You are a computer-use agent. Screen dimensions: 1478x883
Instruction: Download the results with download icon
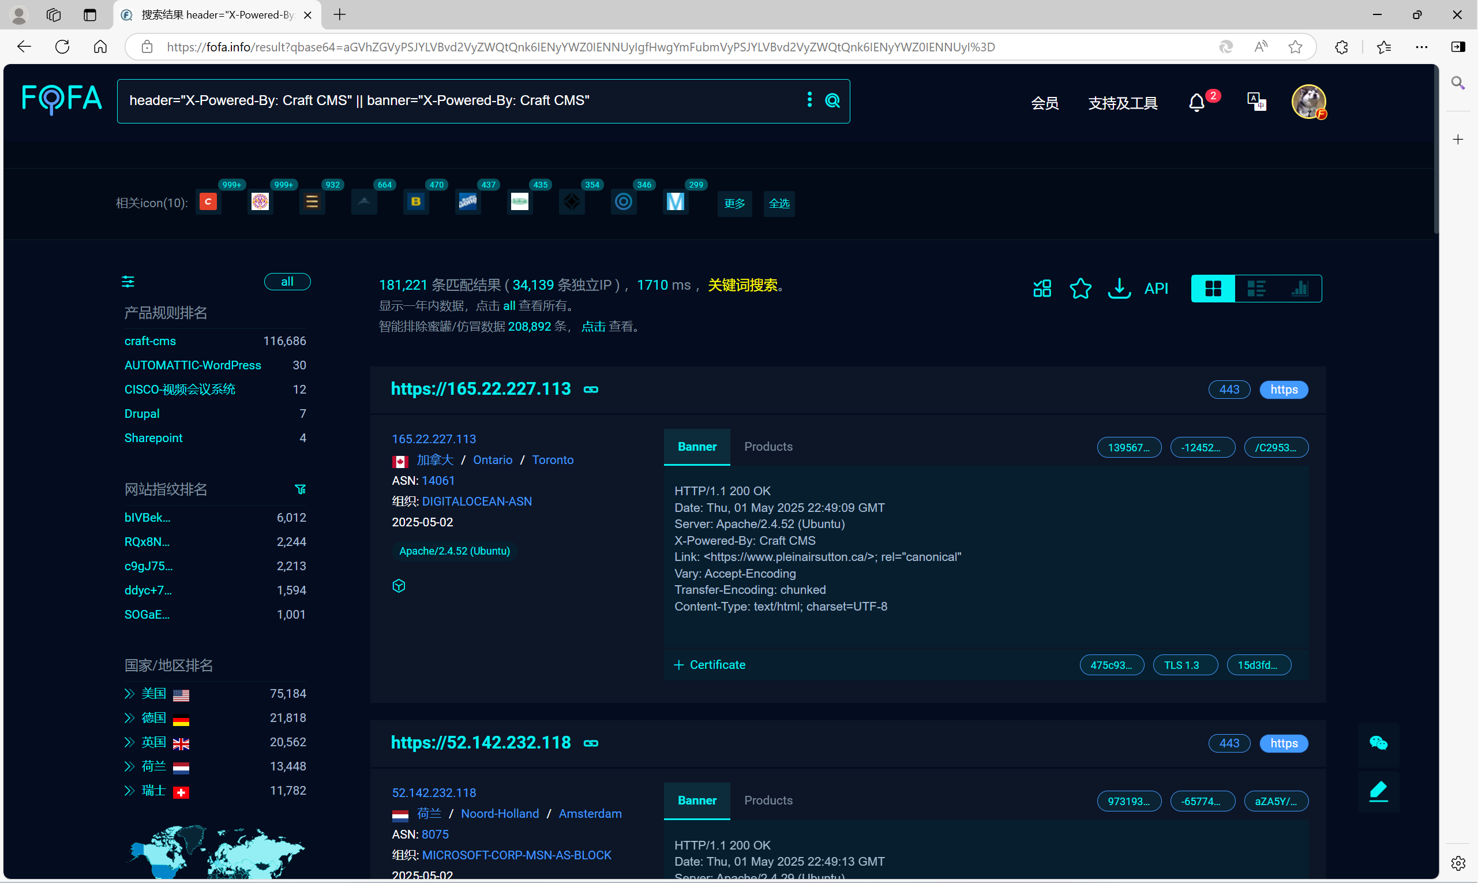click(1119, 289)
